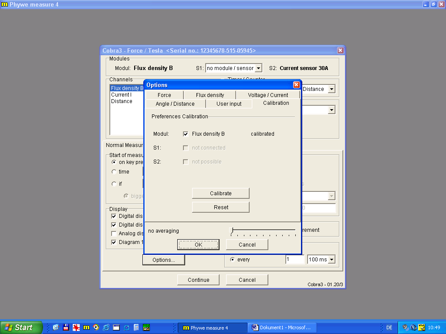
Task: Select the 'if' start option
Action: coord(114,184)
